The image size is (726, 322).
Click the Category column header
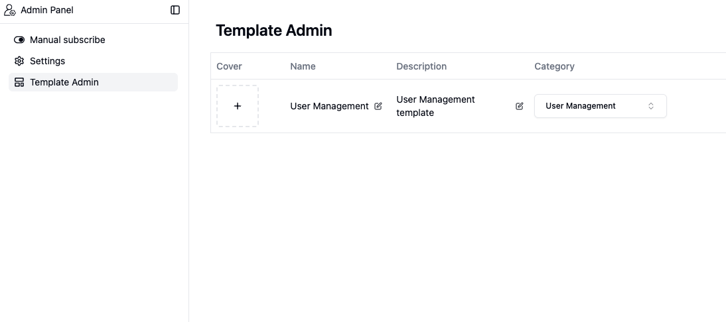(x=554, y=66)
